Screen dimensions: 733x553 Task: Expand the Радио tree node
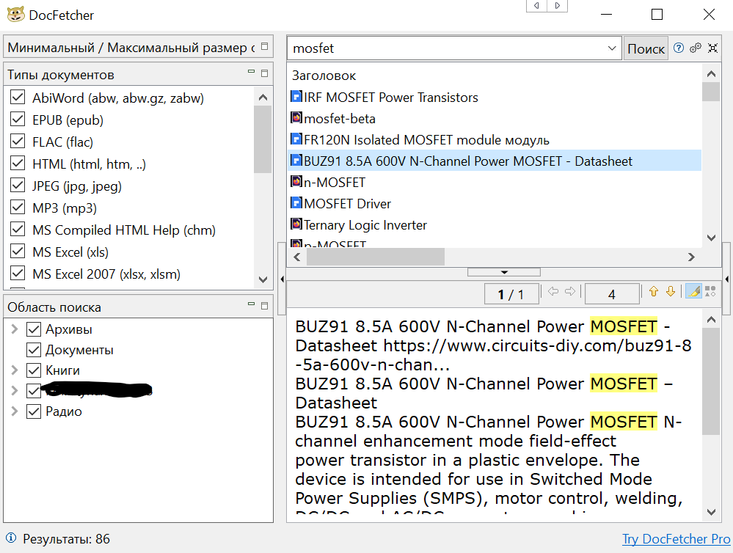point(15,411)
